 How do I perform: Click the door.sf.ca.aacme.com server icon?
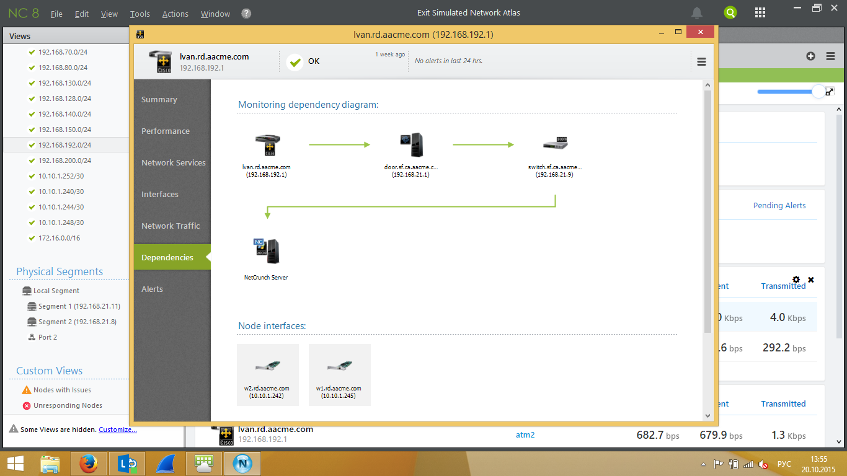click(413, 144)
